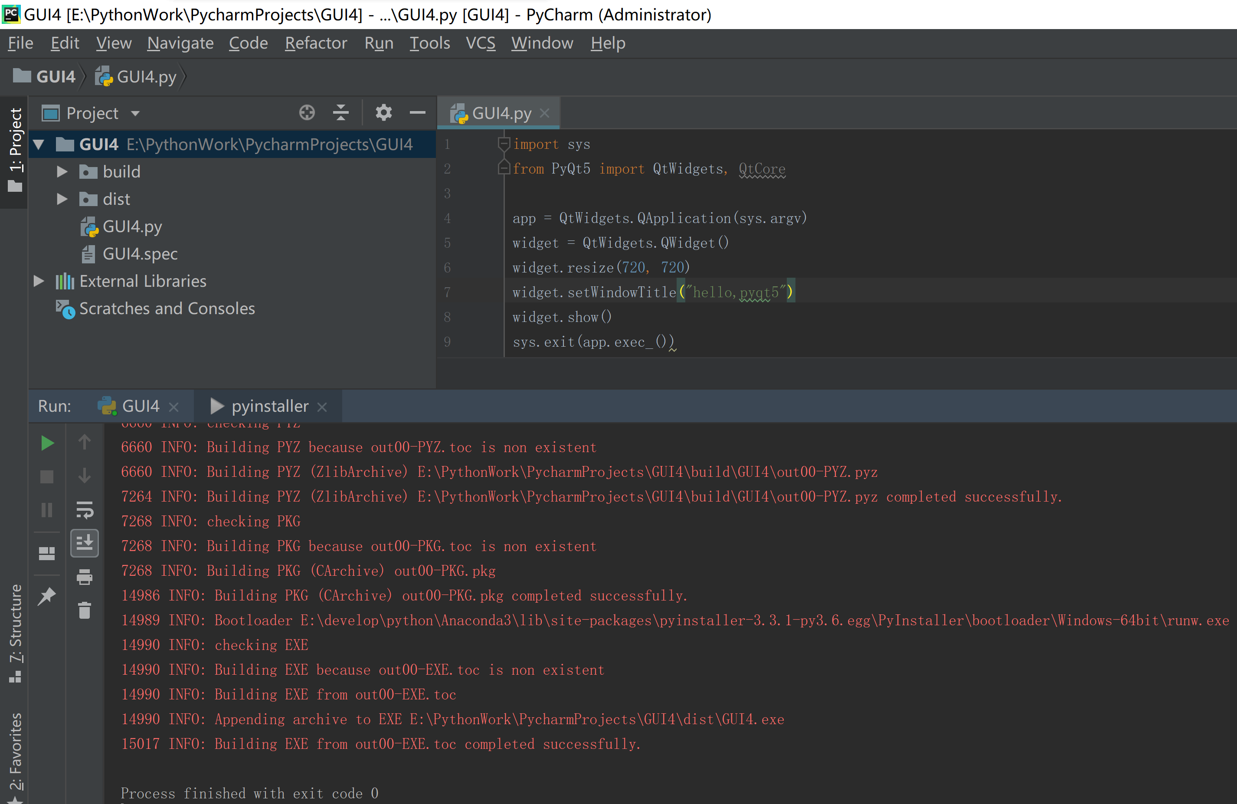Click line number 7 in the gutter
Image resolution: width=1237 pixels, height=804 pixels.
447,292
